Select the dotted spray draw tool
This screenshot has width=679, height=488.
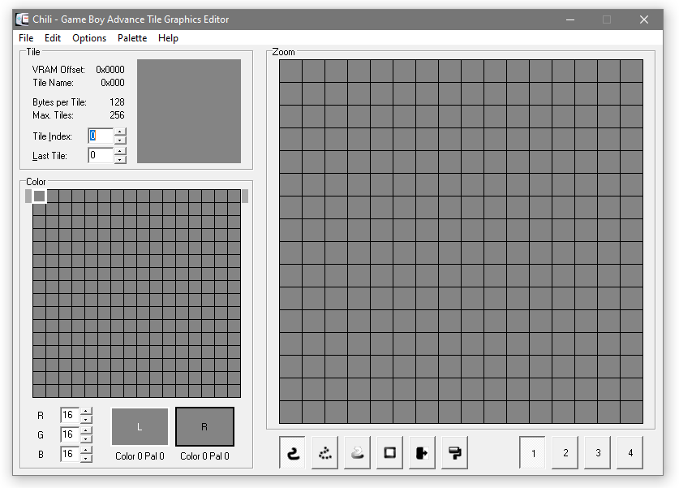tap(325, 452)
